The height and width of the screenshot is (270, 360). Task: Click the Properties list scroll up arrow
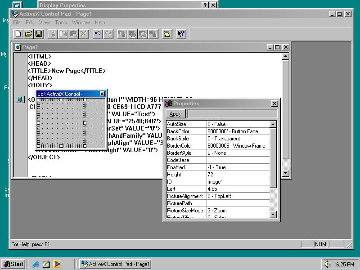click(273, 124)
